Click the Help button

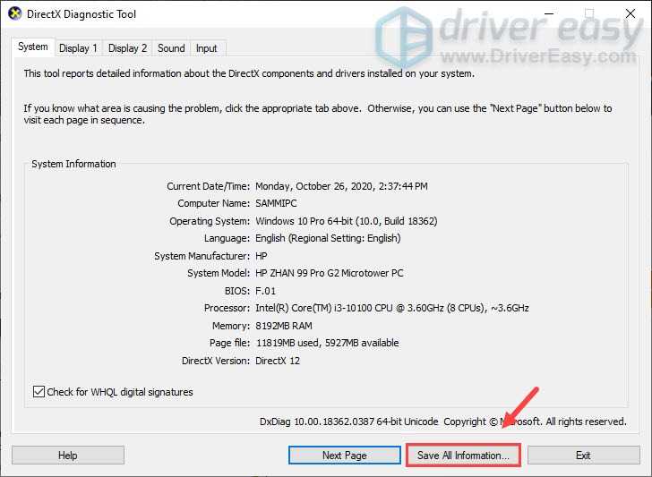[x=68, y=456]
